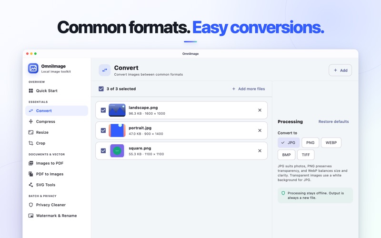Select BMP as output format
Image resolution: width=381 pixels, height=238 pixels.
287,155
